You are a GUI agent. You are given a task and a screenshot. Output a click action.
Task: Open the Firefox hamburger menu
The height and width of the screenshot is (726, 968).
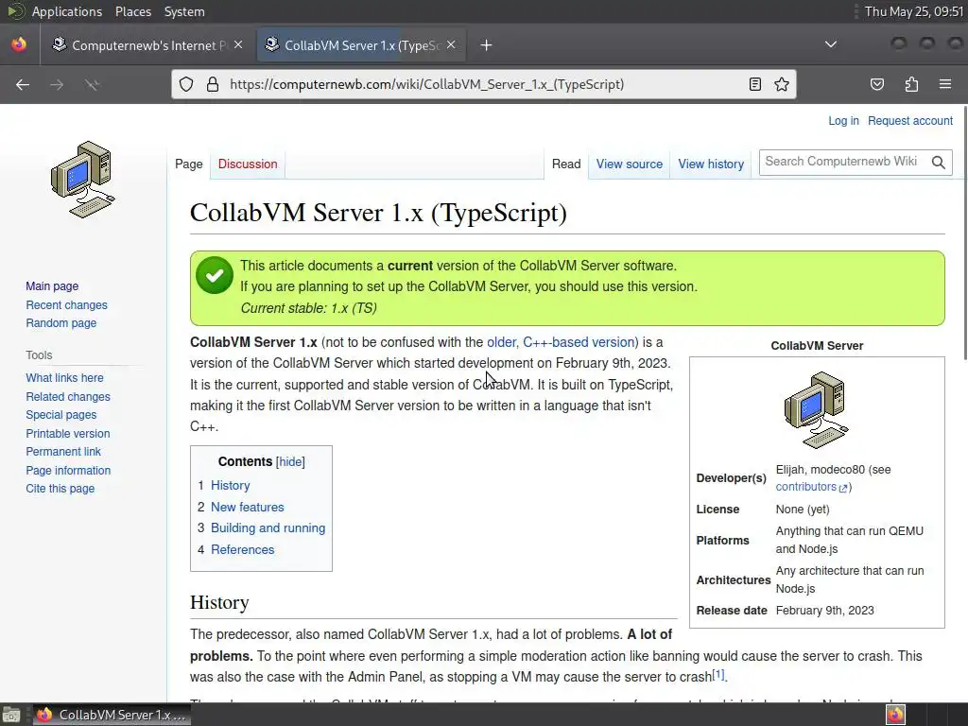945,84
